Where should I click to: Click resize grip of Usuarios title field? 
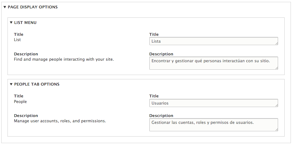(x=277, y=105)
